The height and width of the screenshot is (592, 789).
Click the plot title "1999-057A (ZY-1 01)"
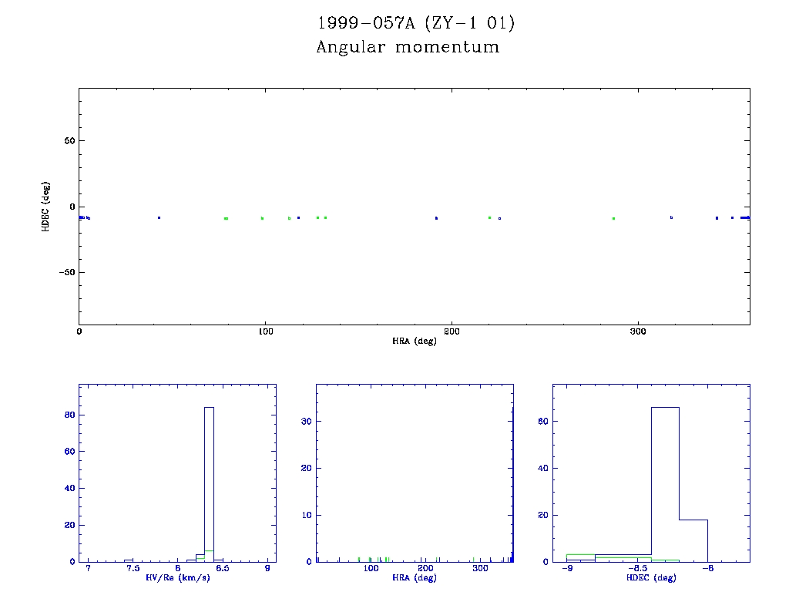click(x=416, y=23)
